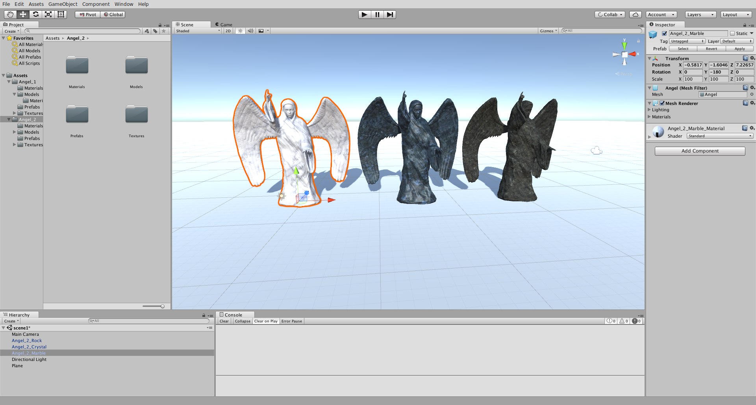This screenshot has width=756, height=405.
Task: Toggle scene lighting sun icon
Action: [x=240, y=31]
